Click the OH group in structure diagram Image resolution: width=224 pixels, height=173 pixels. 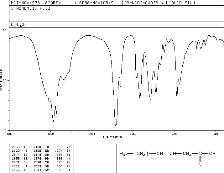pyautogui.click(x=212, y=154)
